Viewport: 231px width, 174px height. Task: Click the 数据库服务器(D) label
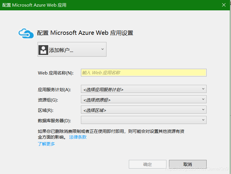pos(54,121)
